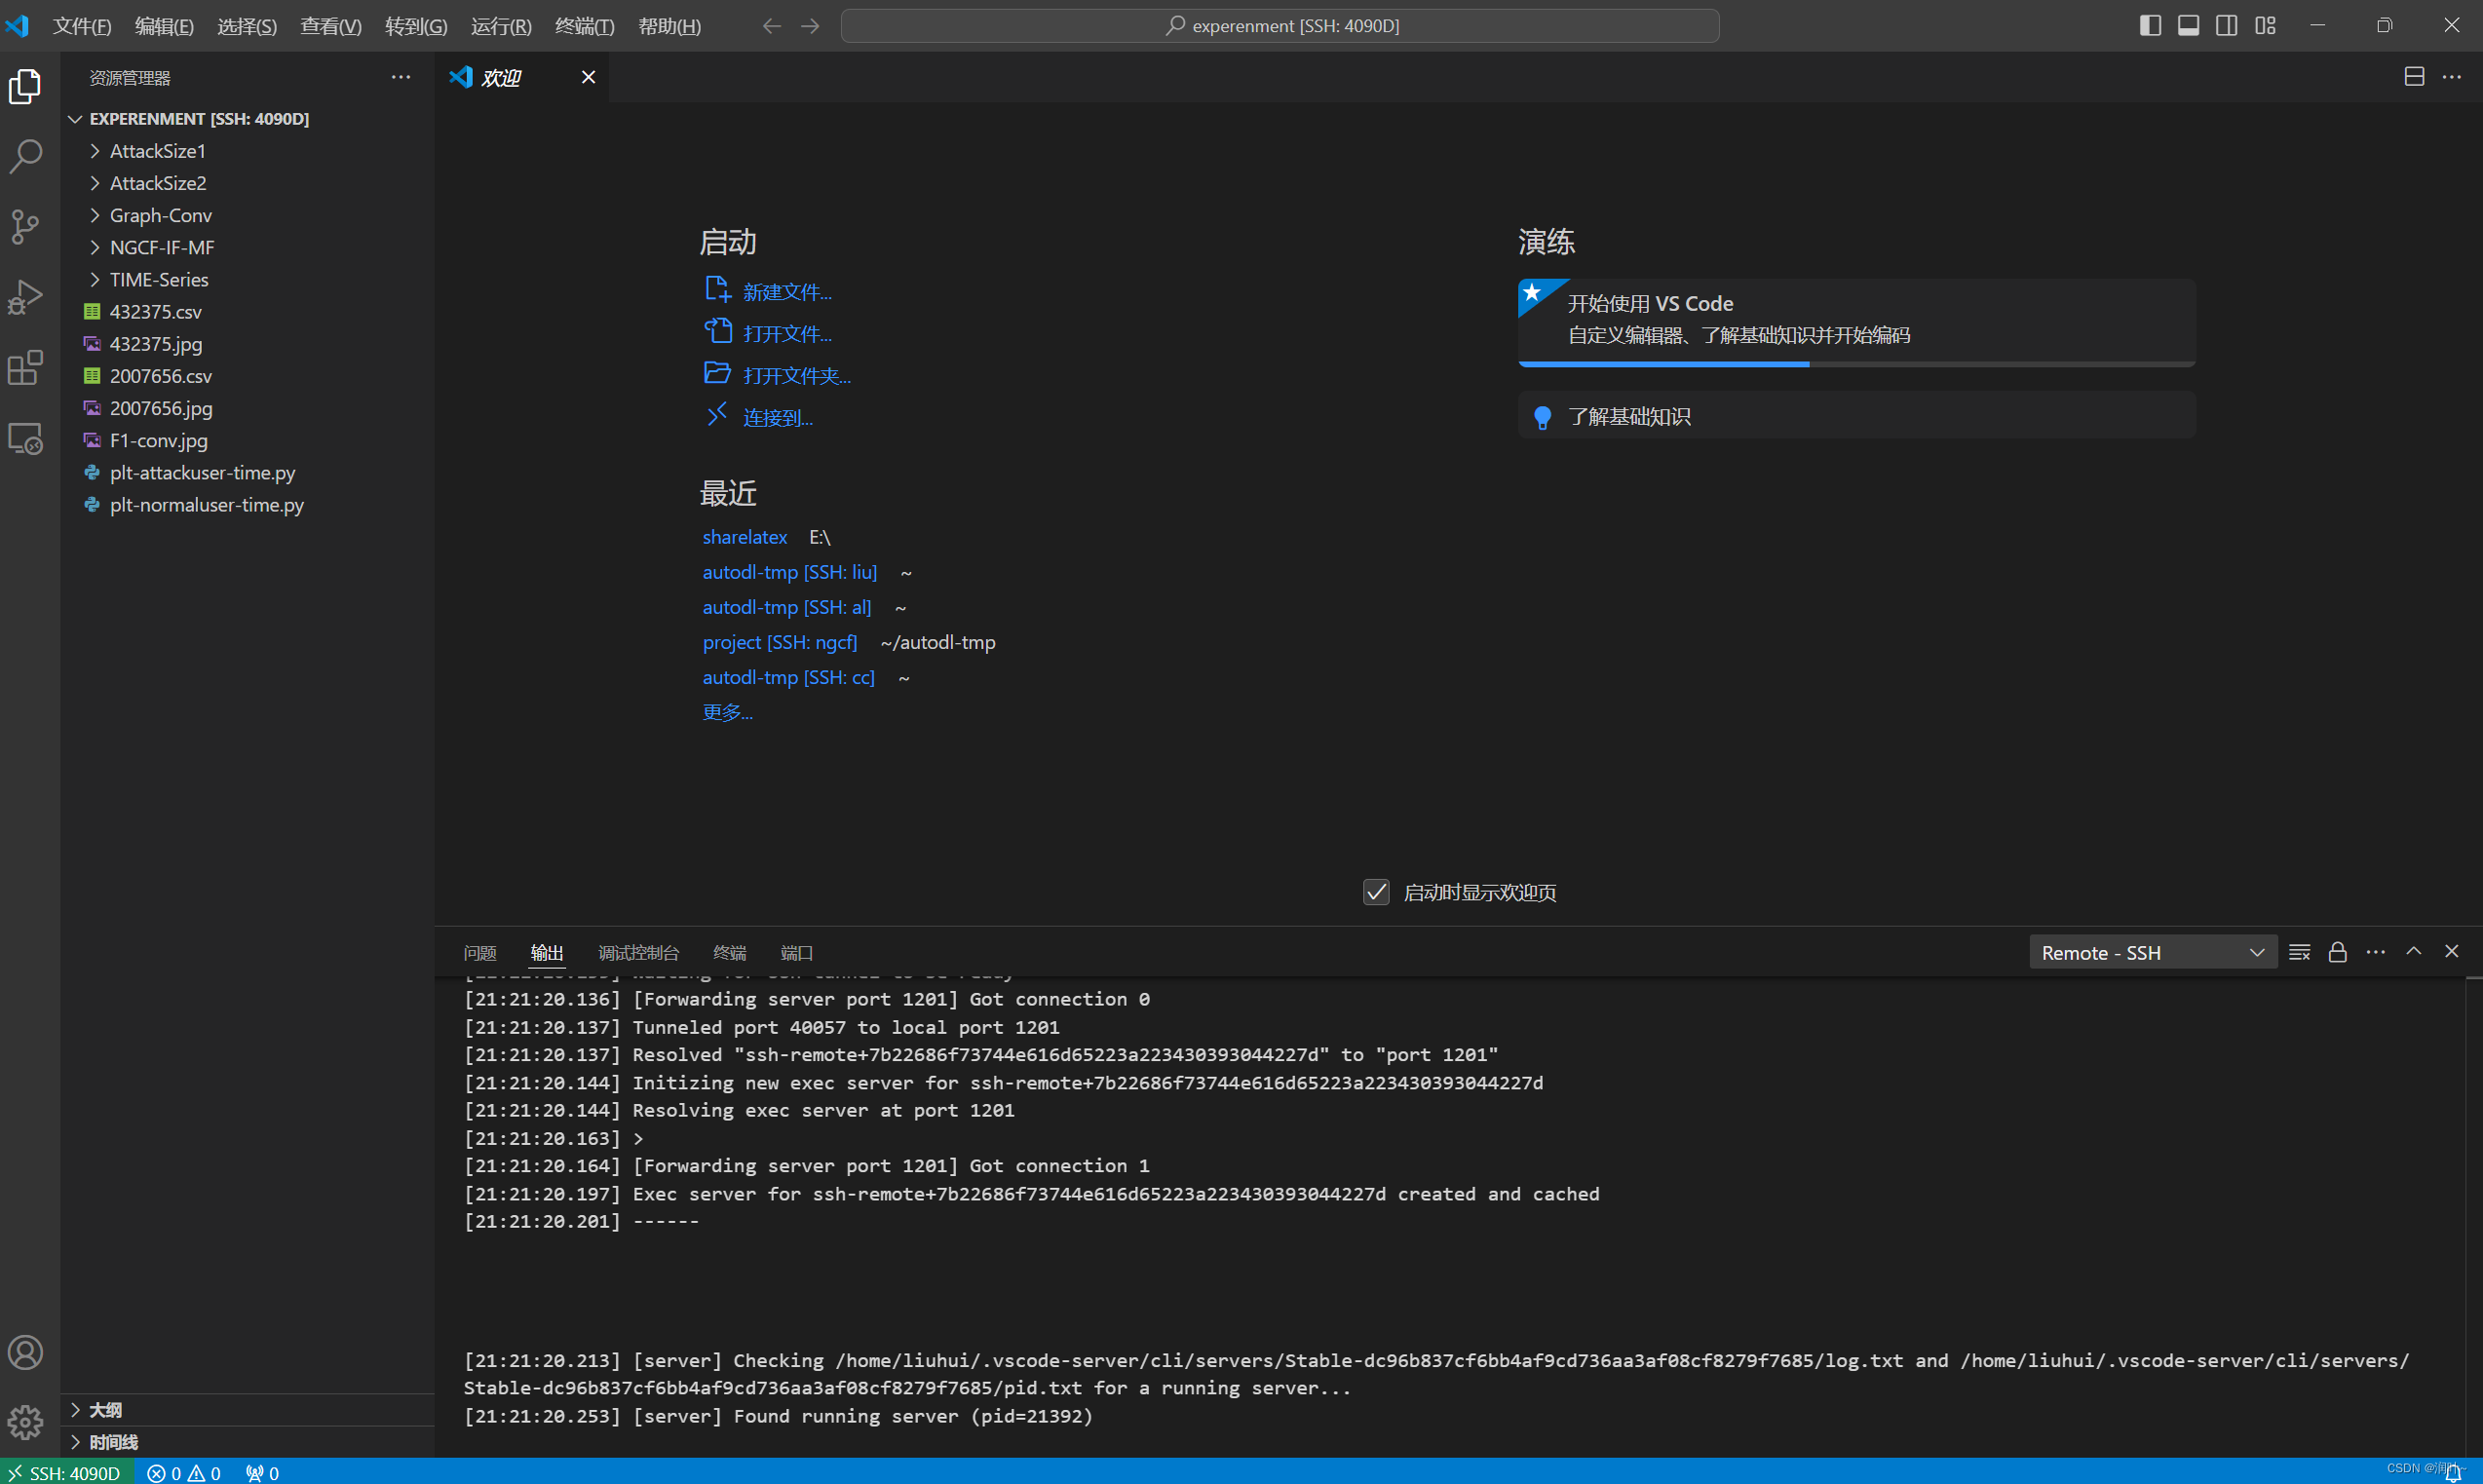The height and width of the screenshot is (1484, 2483).
Task: Open the Run and Debug view
Action: 25,296
